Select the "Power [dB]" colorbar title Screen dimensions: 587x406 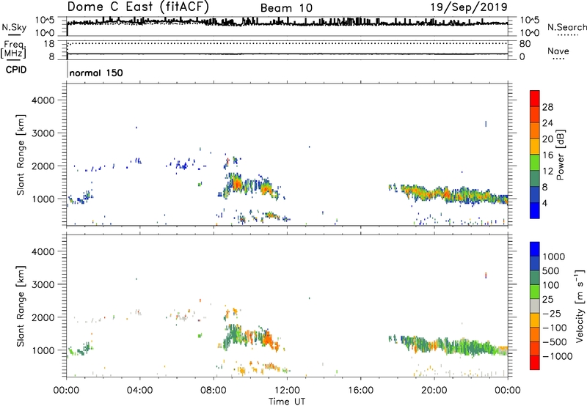point(561,155)
